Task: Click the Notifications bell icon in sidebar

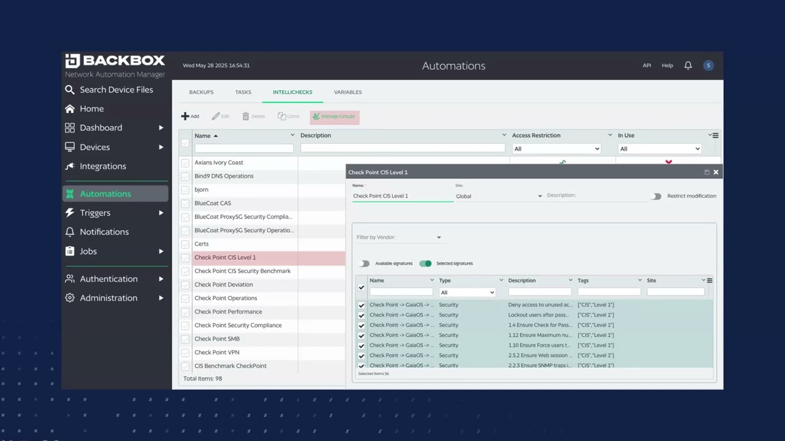Action: 70,232
